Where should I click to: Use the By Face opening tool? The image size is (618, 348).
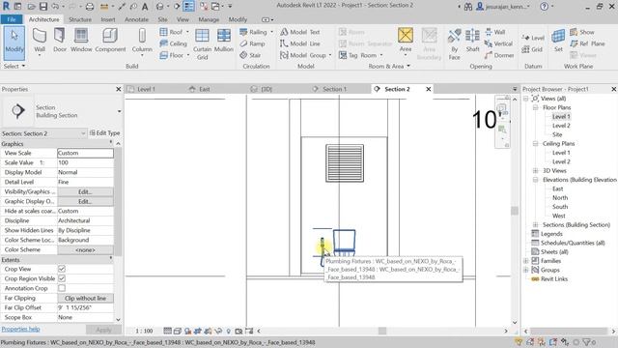pos(454,43)
